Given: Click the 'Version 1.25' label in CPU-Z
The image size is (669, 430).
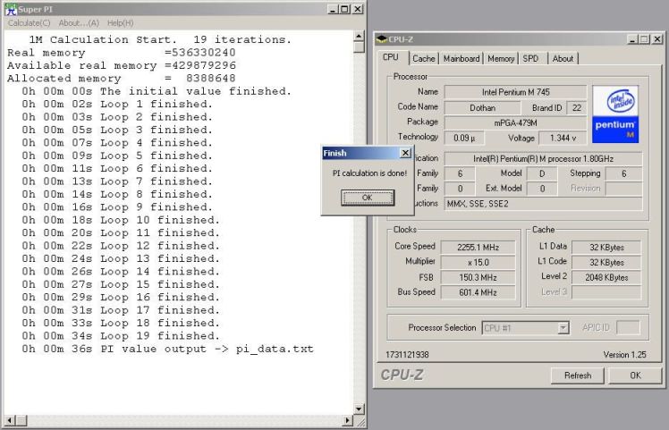Looking at the screenshot, I should 624,355.
